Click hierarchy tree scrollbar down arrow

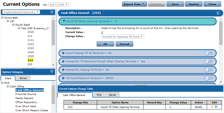(x=53, y=65)
